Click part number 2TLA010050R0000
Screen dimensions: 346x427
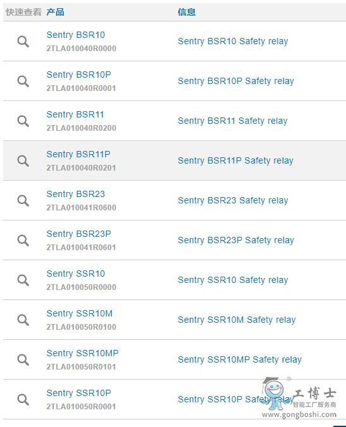81,287
